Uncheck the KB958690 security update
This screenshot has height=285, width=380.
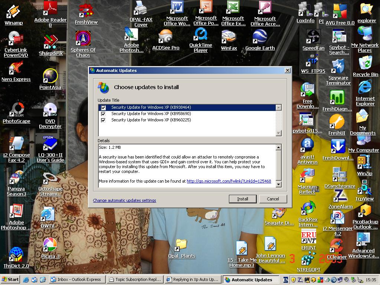pos(104,114)
